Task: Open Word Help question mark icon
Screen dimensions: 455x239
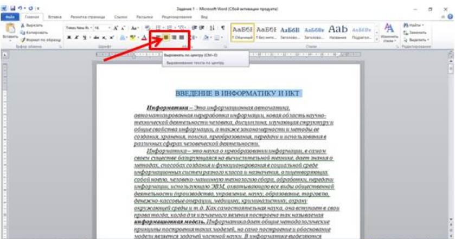Action: click(450, 17)
